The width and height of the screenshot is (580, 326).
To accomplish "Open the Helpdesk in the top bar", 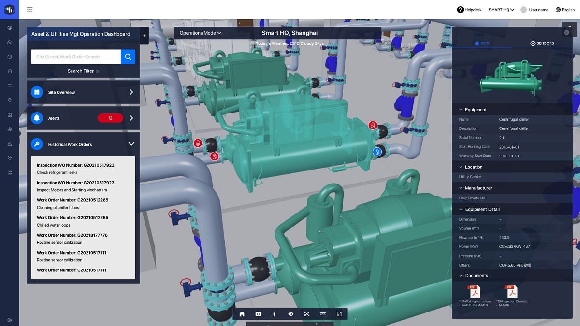I will [x=468, y=9].
